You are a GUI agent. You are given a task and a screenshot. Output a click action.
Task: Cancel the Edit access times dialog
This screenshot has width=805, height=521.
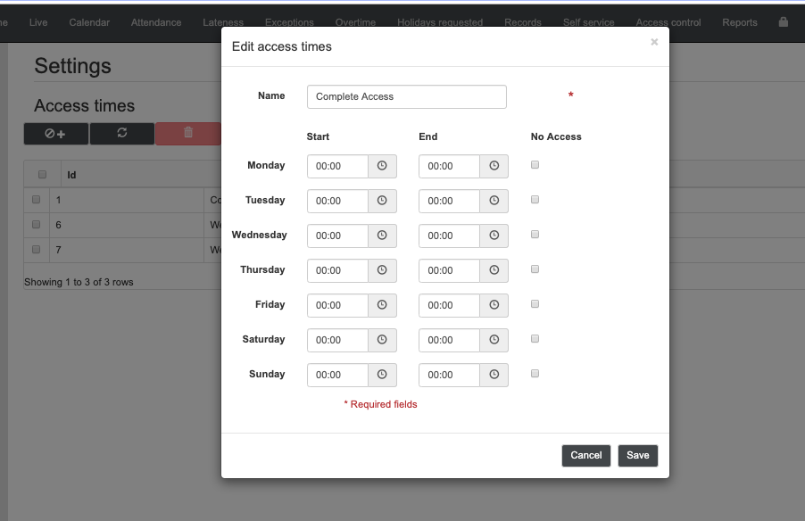(585, 455)
